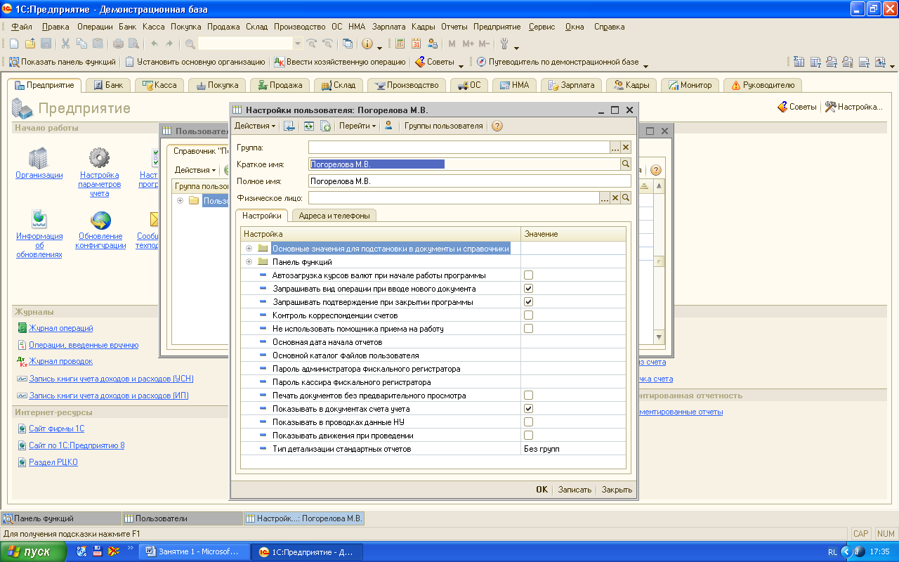Click the Windows пуск start button
This screenshot has width=899, height=562.
click(x=34, y=551)
